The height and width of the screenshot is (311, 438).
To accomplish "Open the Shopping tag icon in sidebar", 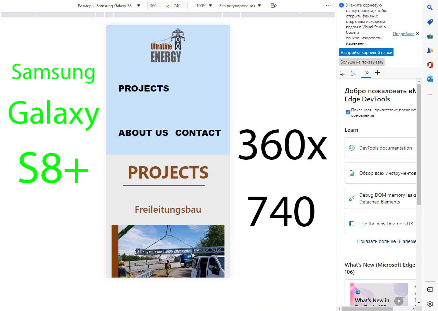I will (x=430, y=22).
